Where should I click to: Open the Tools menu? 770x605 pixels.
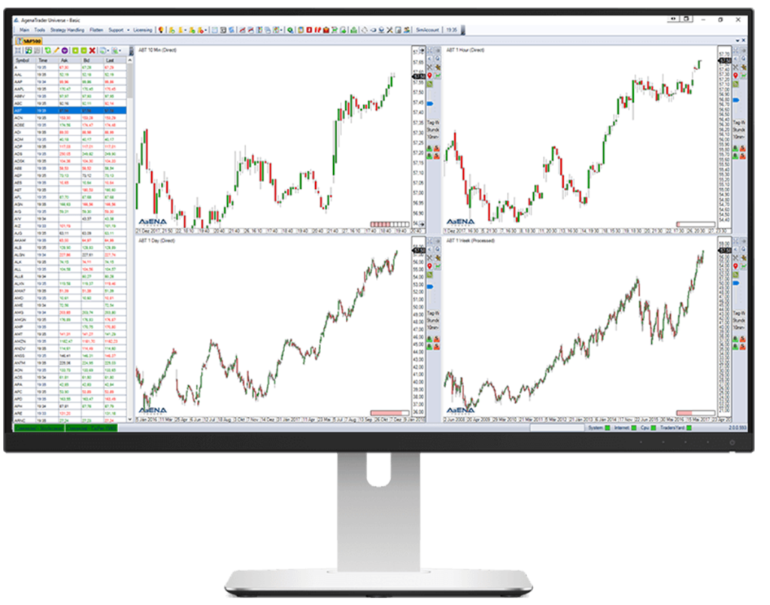[40, 30]
